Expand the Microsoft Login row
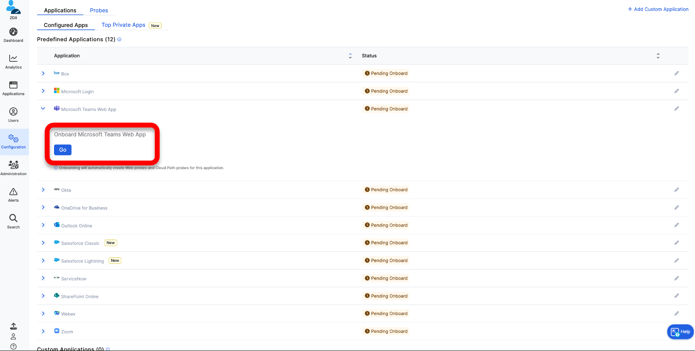This screenshot has width=695, height=351. [43, 91]
